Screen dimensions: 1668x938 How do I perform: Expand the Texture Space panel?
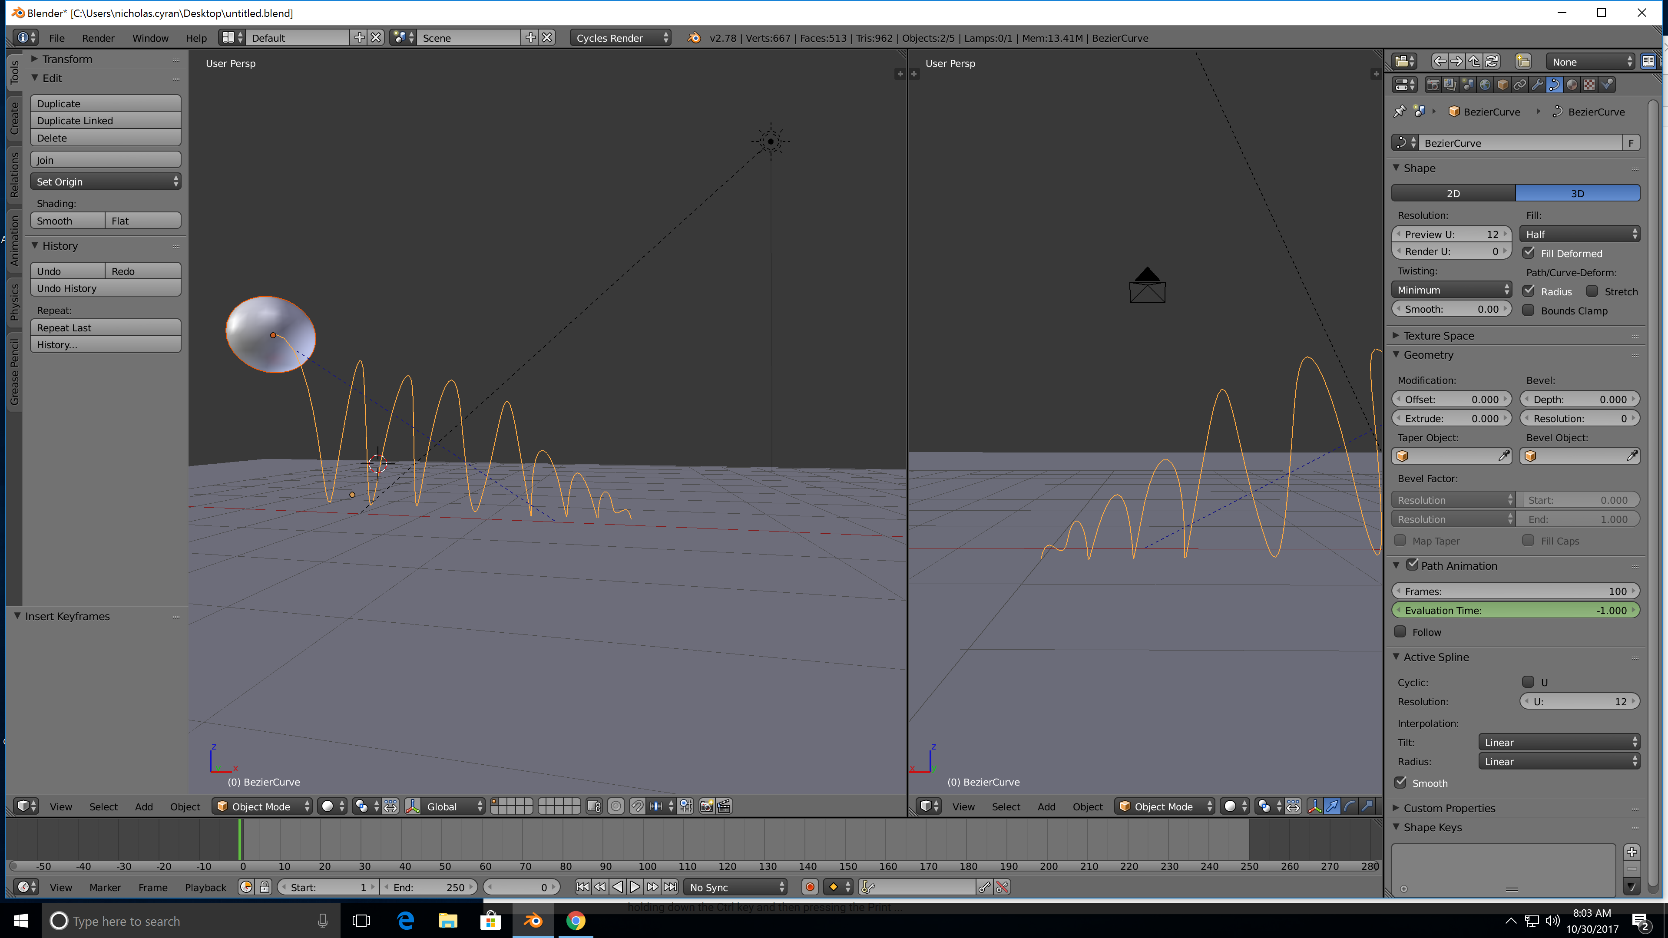(x=1438, y=335)
